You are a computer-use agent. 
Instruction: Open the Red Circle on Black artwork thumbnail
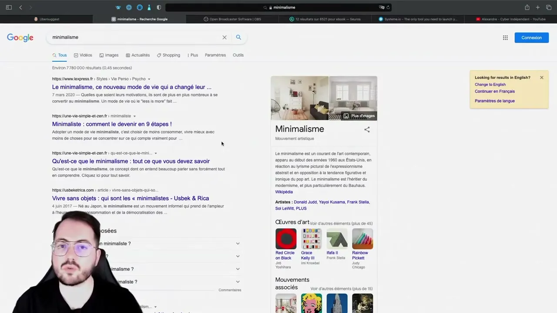click(285, 238)
